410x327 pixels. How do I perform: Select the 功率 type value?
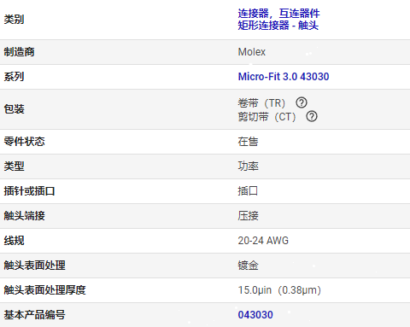click(248, 166)
